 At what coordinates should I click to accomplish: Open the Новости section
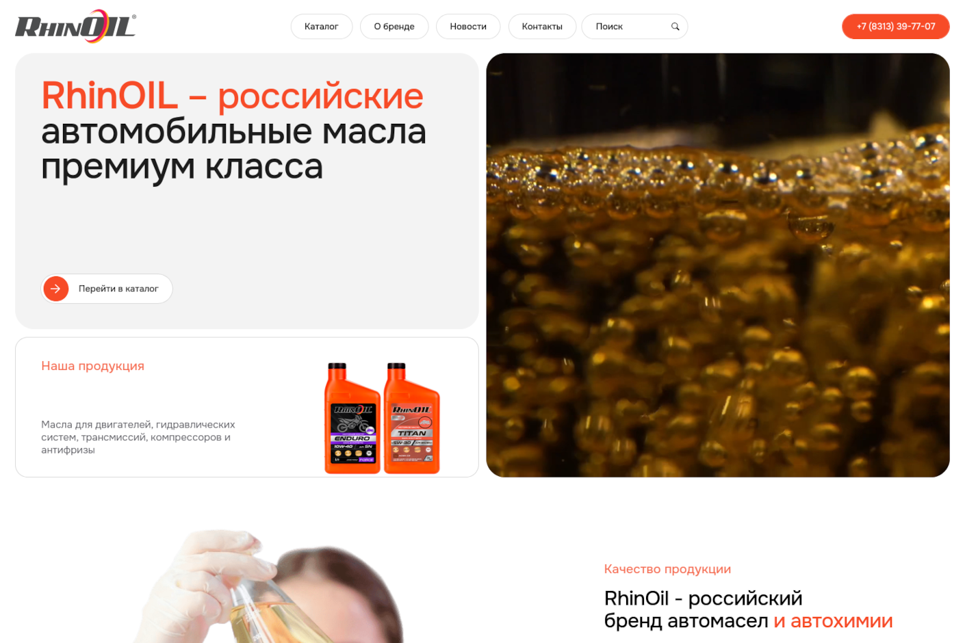click(468, 26)
